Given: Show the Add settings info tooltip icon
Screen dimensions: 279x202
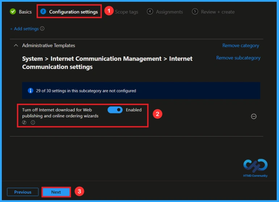Looking at the screenshot, I should point(42,29).
